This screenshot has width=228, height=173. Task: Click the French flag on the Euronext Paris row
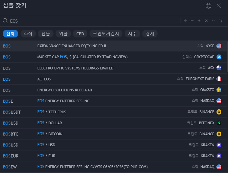219,79
